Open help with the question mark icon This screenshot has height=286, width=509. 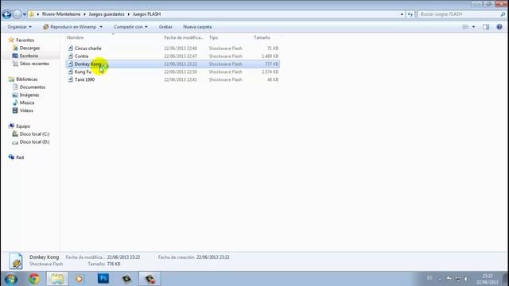pyautogui.click(x=499, y=27)
